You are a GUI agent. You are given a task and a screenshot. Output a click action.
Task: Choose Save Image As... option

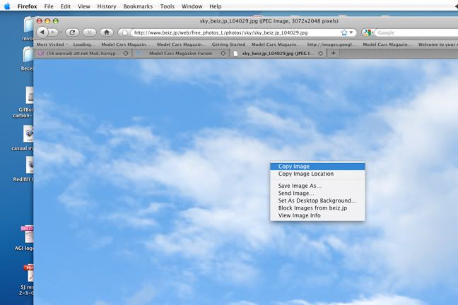coord(317,186)
